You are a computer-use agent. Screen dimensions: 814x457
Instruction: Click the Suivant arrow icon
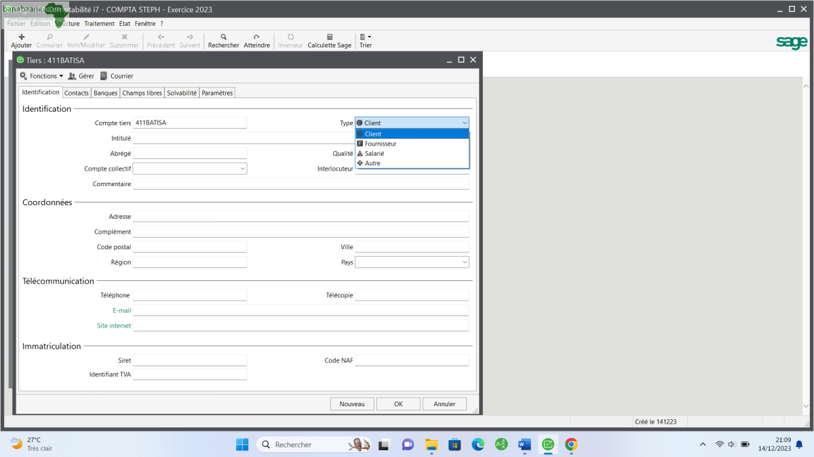[190, 37]
